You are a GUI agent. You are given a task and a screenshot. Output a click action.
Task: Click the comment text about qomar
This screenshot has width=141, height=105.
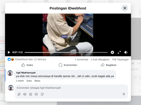click(65, 76)
